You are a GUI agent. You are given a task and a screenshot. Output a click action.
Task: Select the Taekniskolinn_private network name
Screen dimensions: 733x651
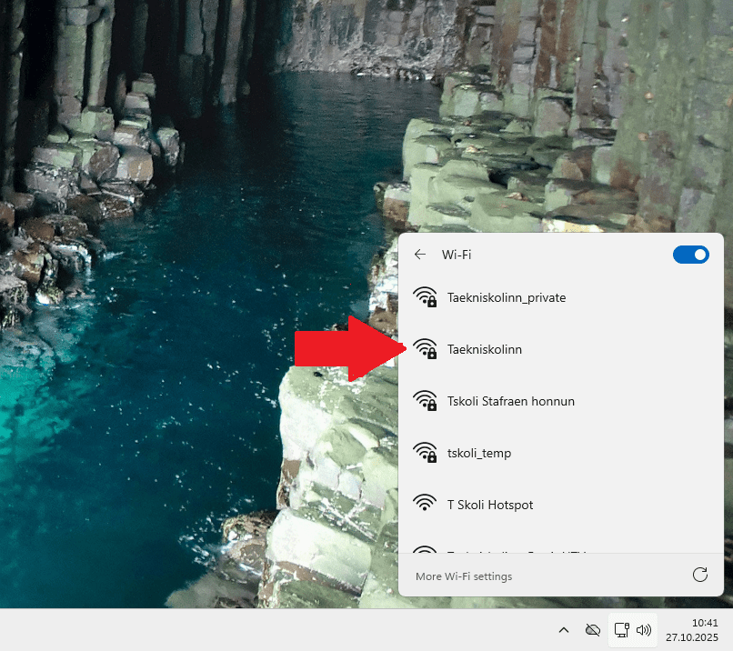coord(507,297)
